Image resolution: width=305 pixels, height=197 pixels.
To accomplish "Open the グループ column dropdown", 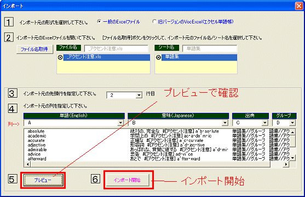I will tap(292, 123).
